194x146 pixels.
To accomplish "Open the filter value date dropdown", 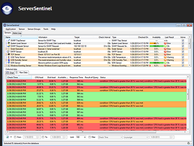I will coord(172,137).
